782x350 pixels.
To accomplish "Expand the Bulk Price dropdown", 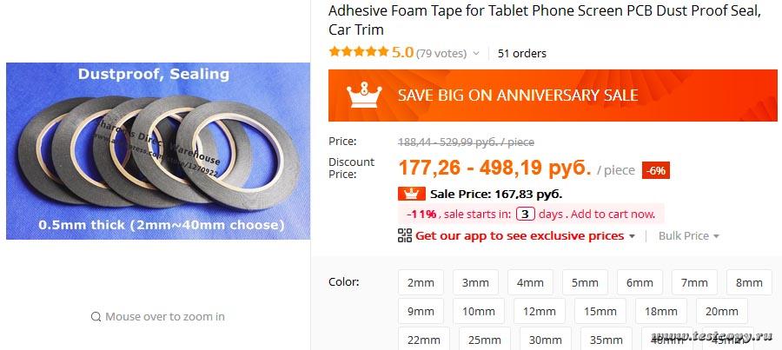I will 689,236.
